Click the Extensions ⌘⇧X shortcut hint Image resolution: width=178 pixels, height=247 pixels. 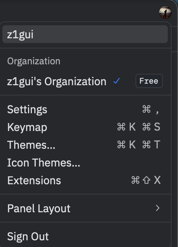pos(146,180)
